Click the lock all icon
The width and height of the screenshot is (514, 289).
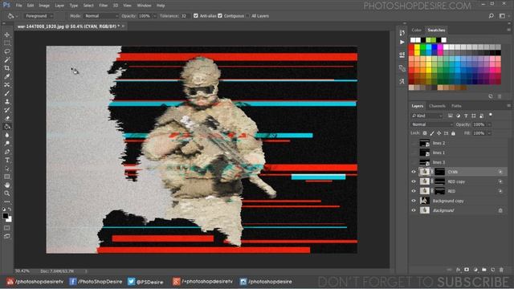(x=453, y=133)
